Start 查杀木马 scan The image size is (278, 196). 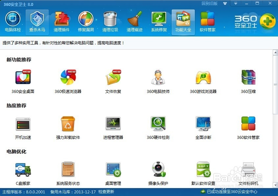[37, 21]
